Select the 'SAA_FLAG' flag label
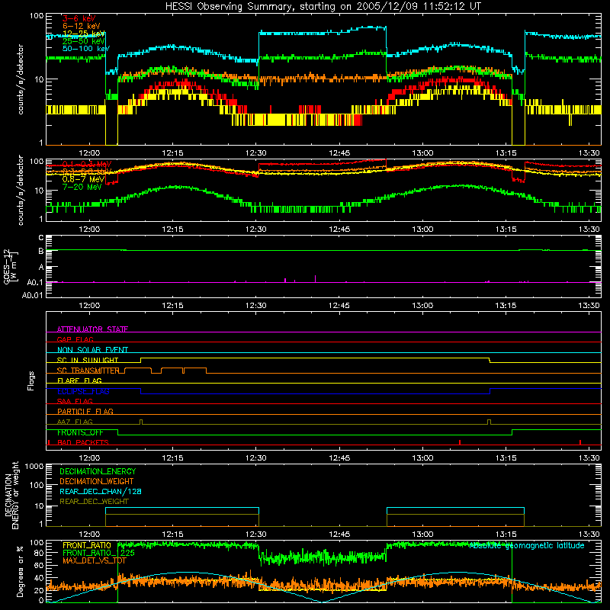 [75, 401]
